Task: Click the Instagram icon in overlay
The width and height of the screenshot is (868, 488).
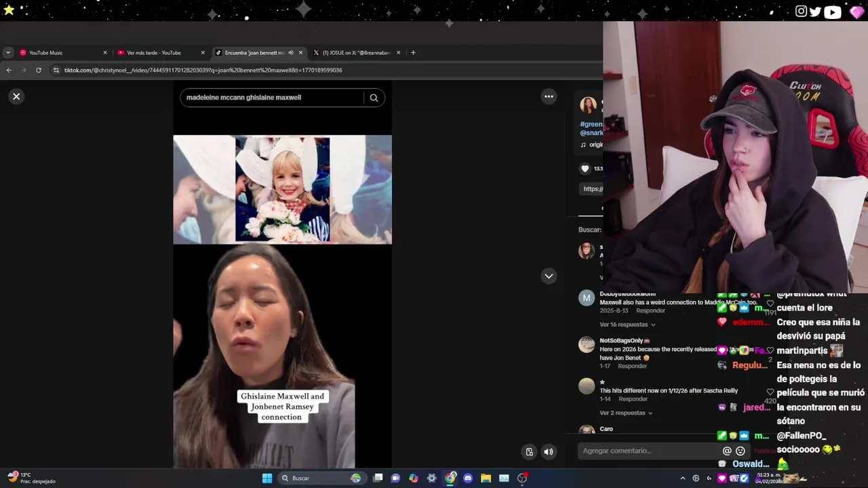Action: point(801,11)
